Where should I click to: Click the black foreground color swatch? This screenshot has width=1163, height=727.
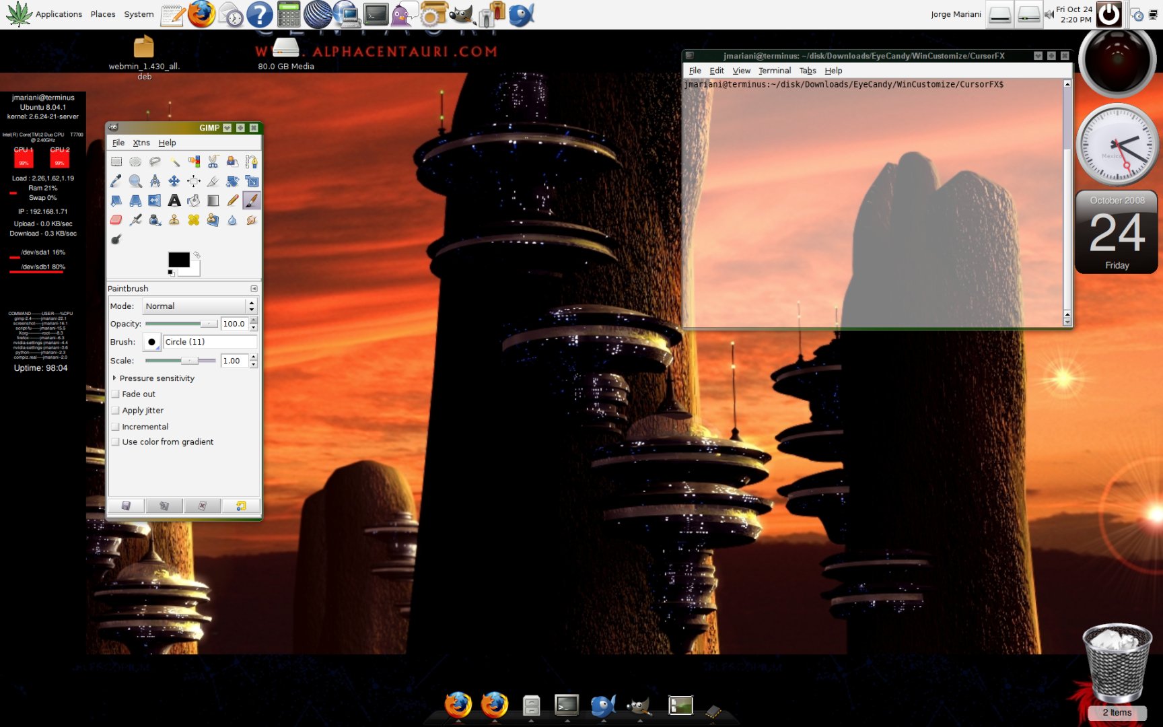click(x=178, y=260)
